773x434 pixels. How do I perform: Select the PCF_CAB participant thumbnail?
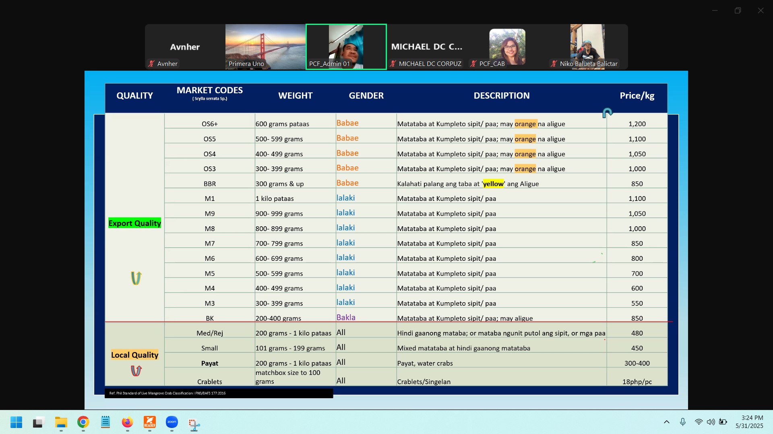pos(507,47)
